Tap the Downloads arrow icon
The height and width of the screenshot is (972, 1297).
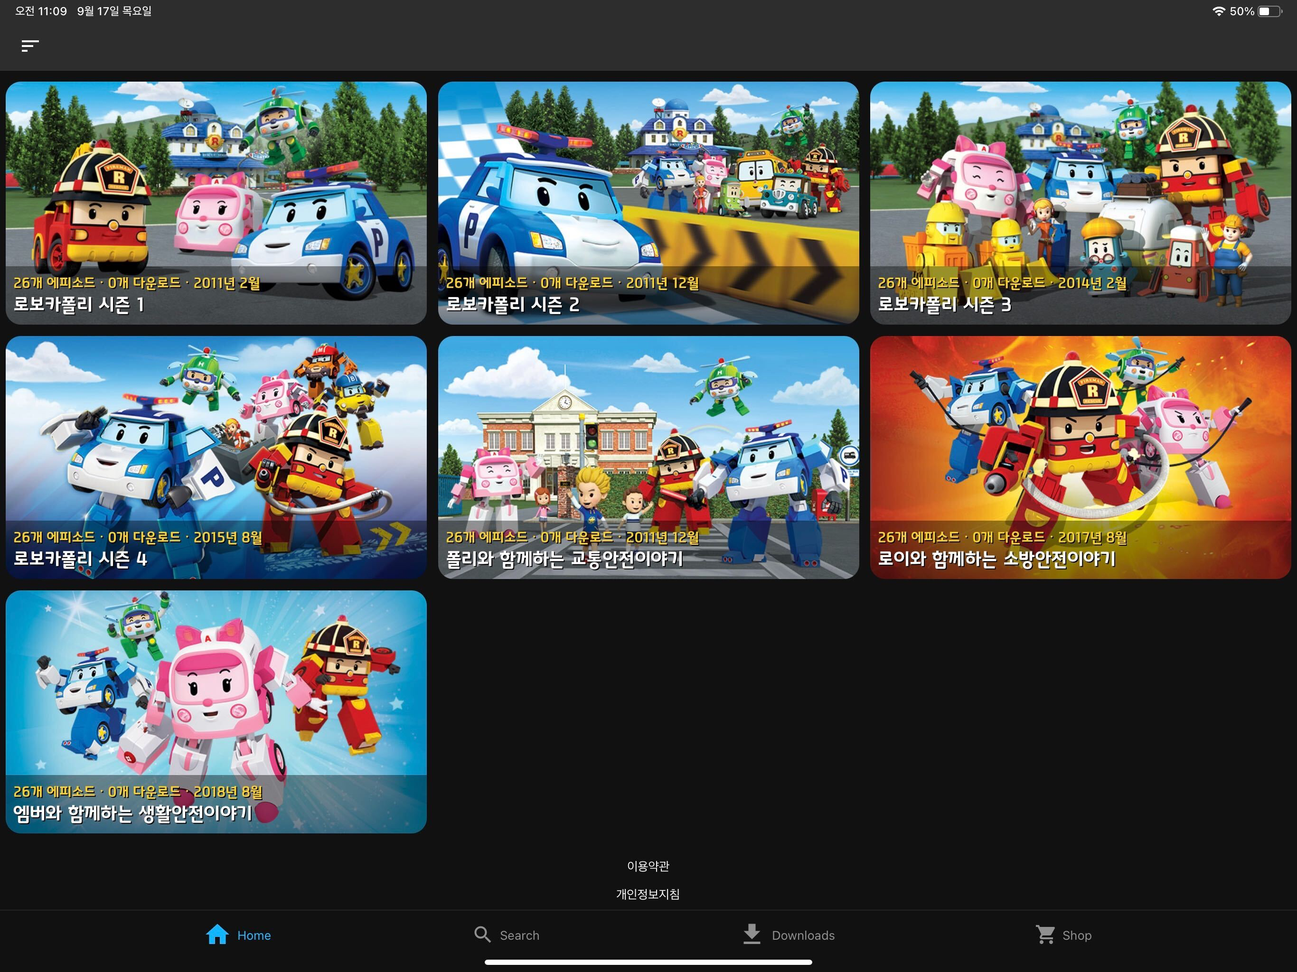(752, 934)
